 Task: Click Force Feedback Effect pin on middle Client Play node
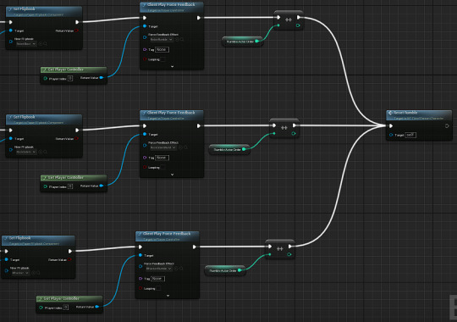pyautogui.click(x=145, y=145)
